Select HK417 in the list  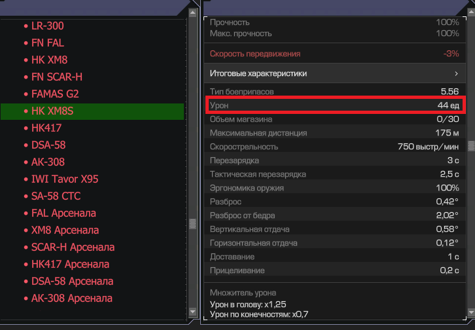point(46,128)
